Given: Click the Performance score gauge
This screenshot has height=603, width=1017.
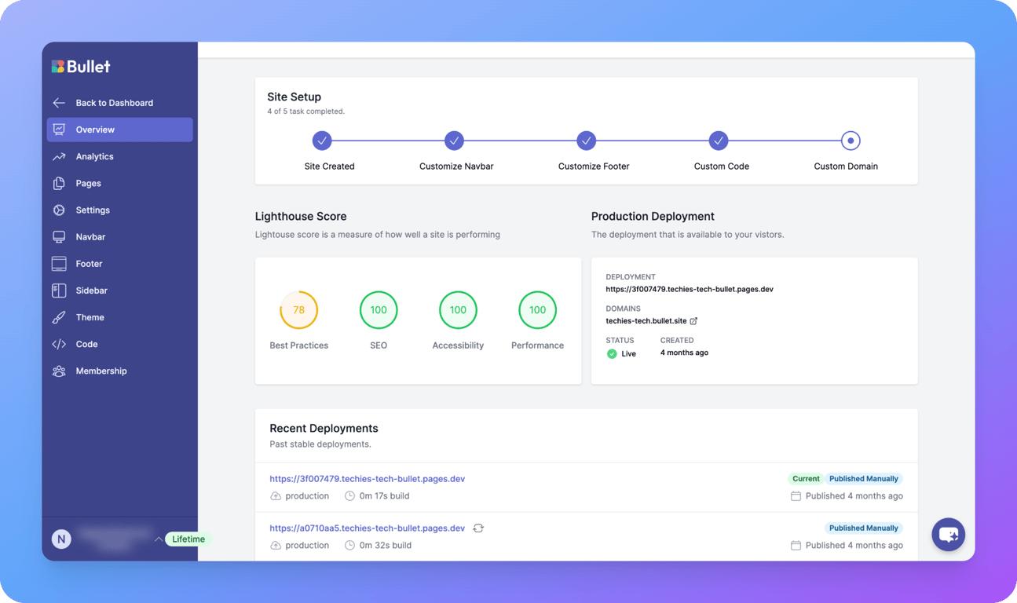Looking at the screenshot, I should [538, 310].
